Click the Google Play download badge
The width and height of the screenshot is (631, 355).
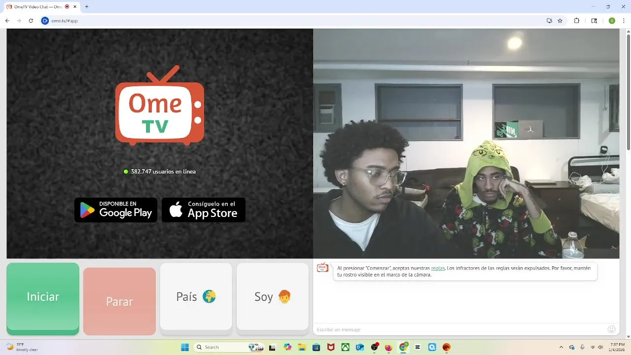[116, 210]
